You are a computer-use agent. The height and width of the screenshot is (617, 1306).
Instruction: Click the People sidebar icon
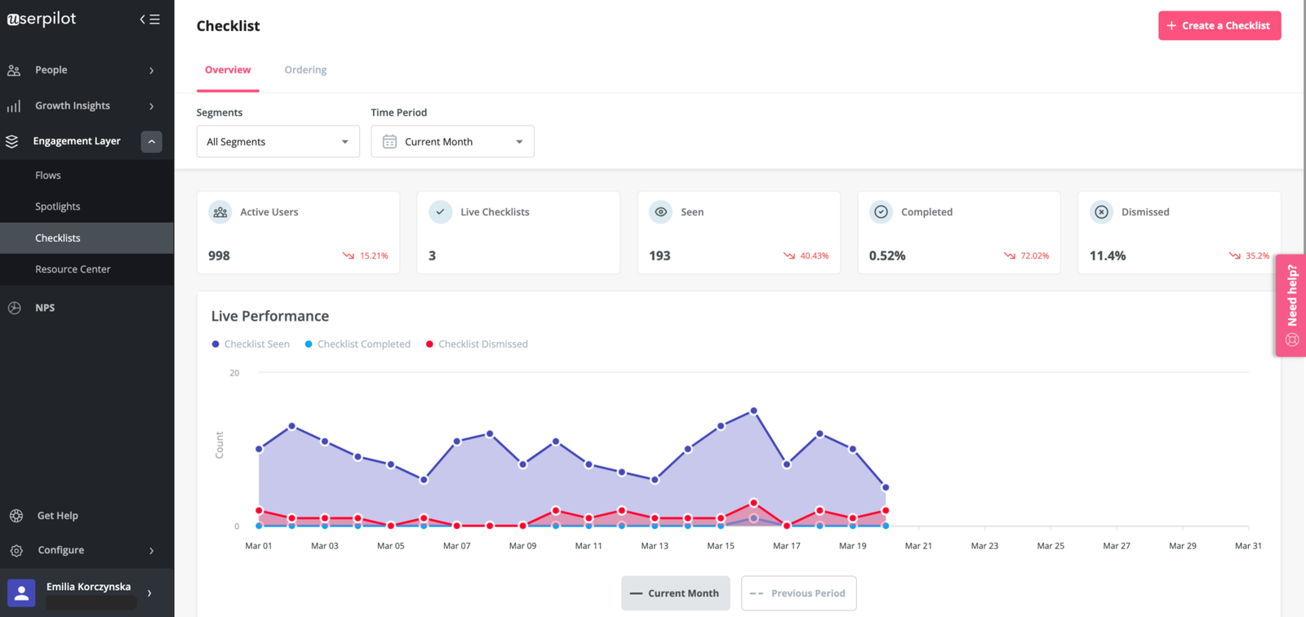(x=14, y=70)
